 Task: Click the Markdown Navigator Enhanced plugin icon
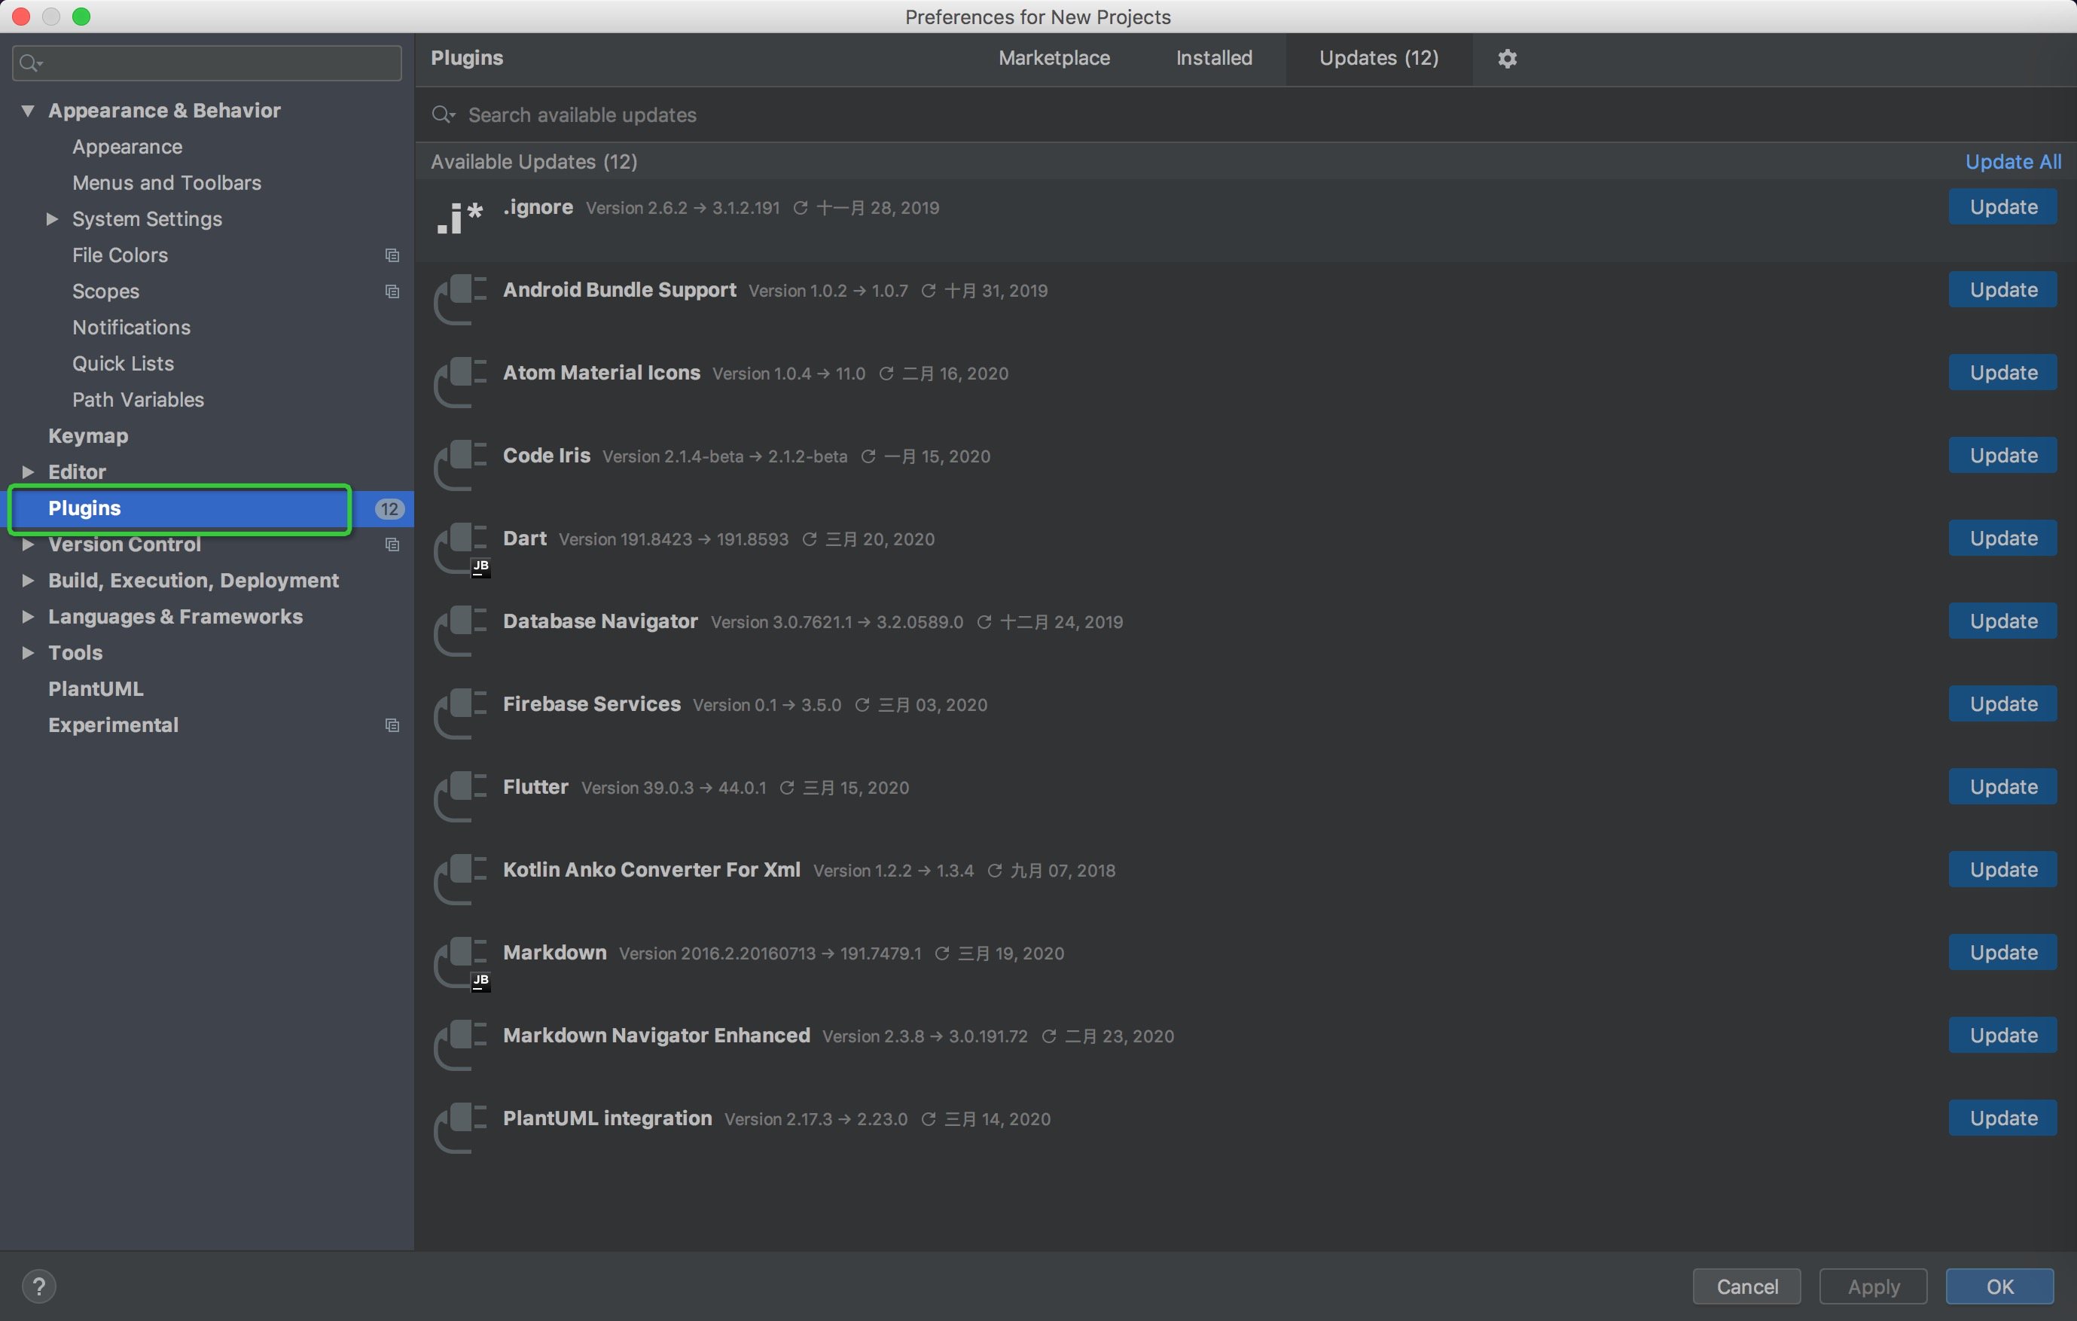(461, 1045)
